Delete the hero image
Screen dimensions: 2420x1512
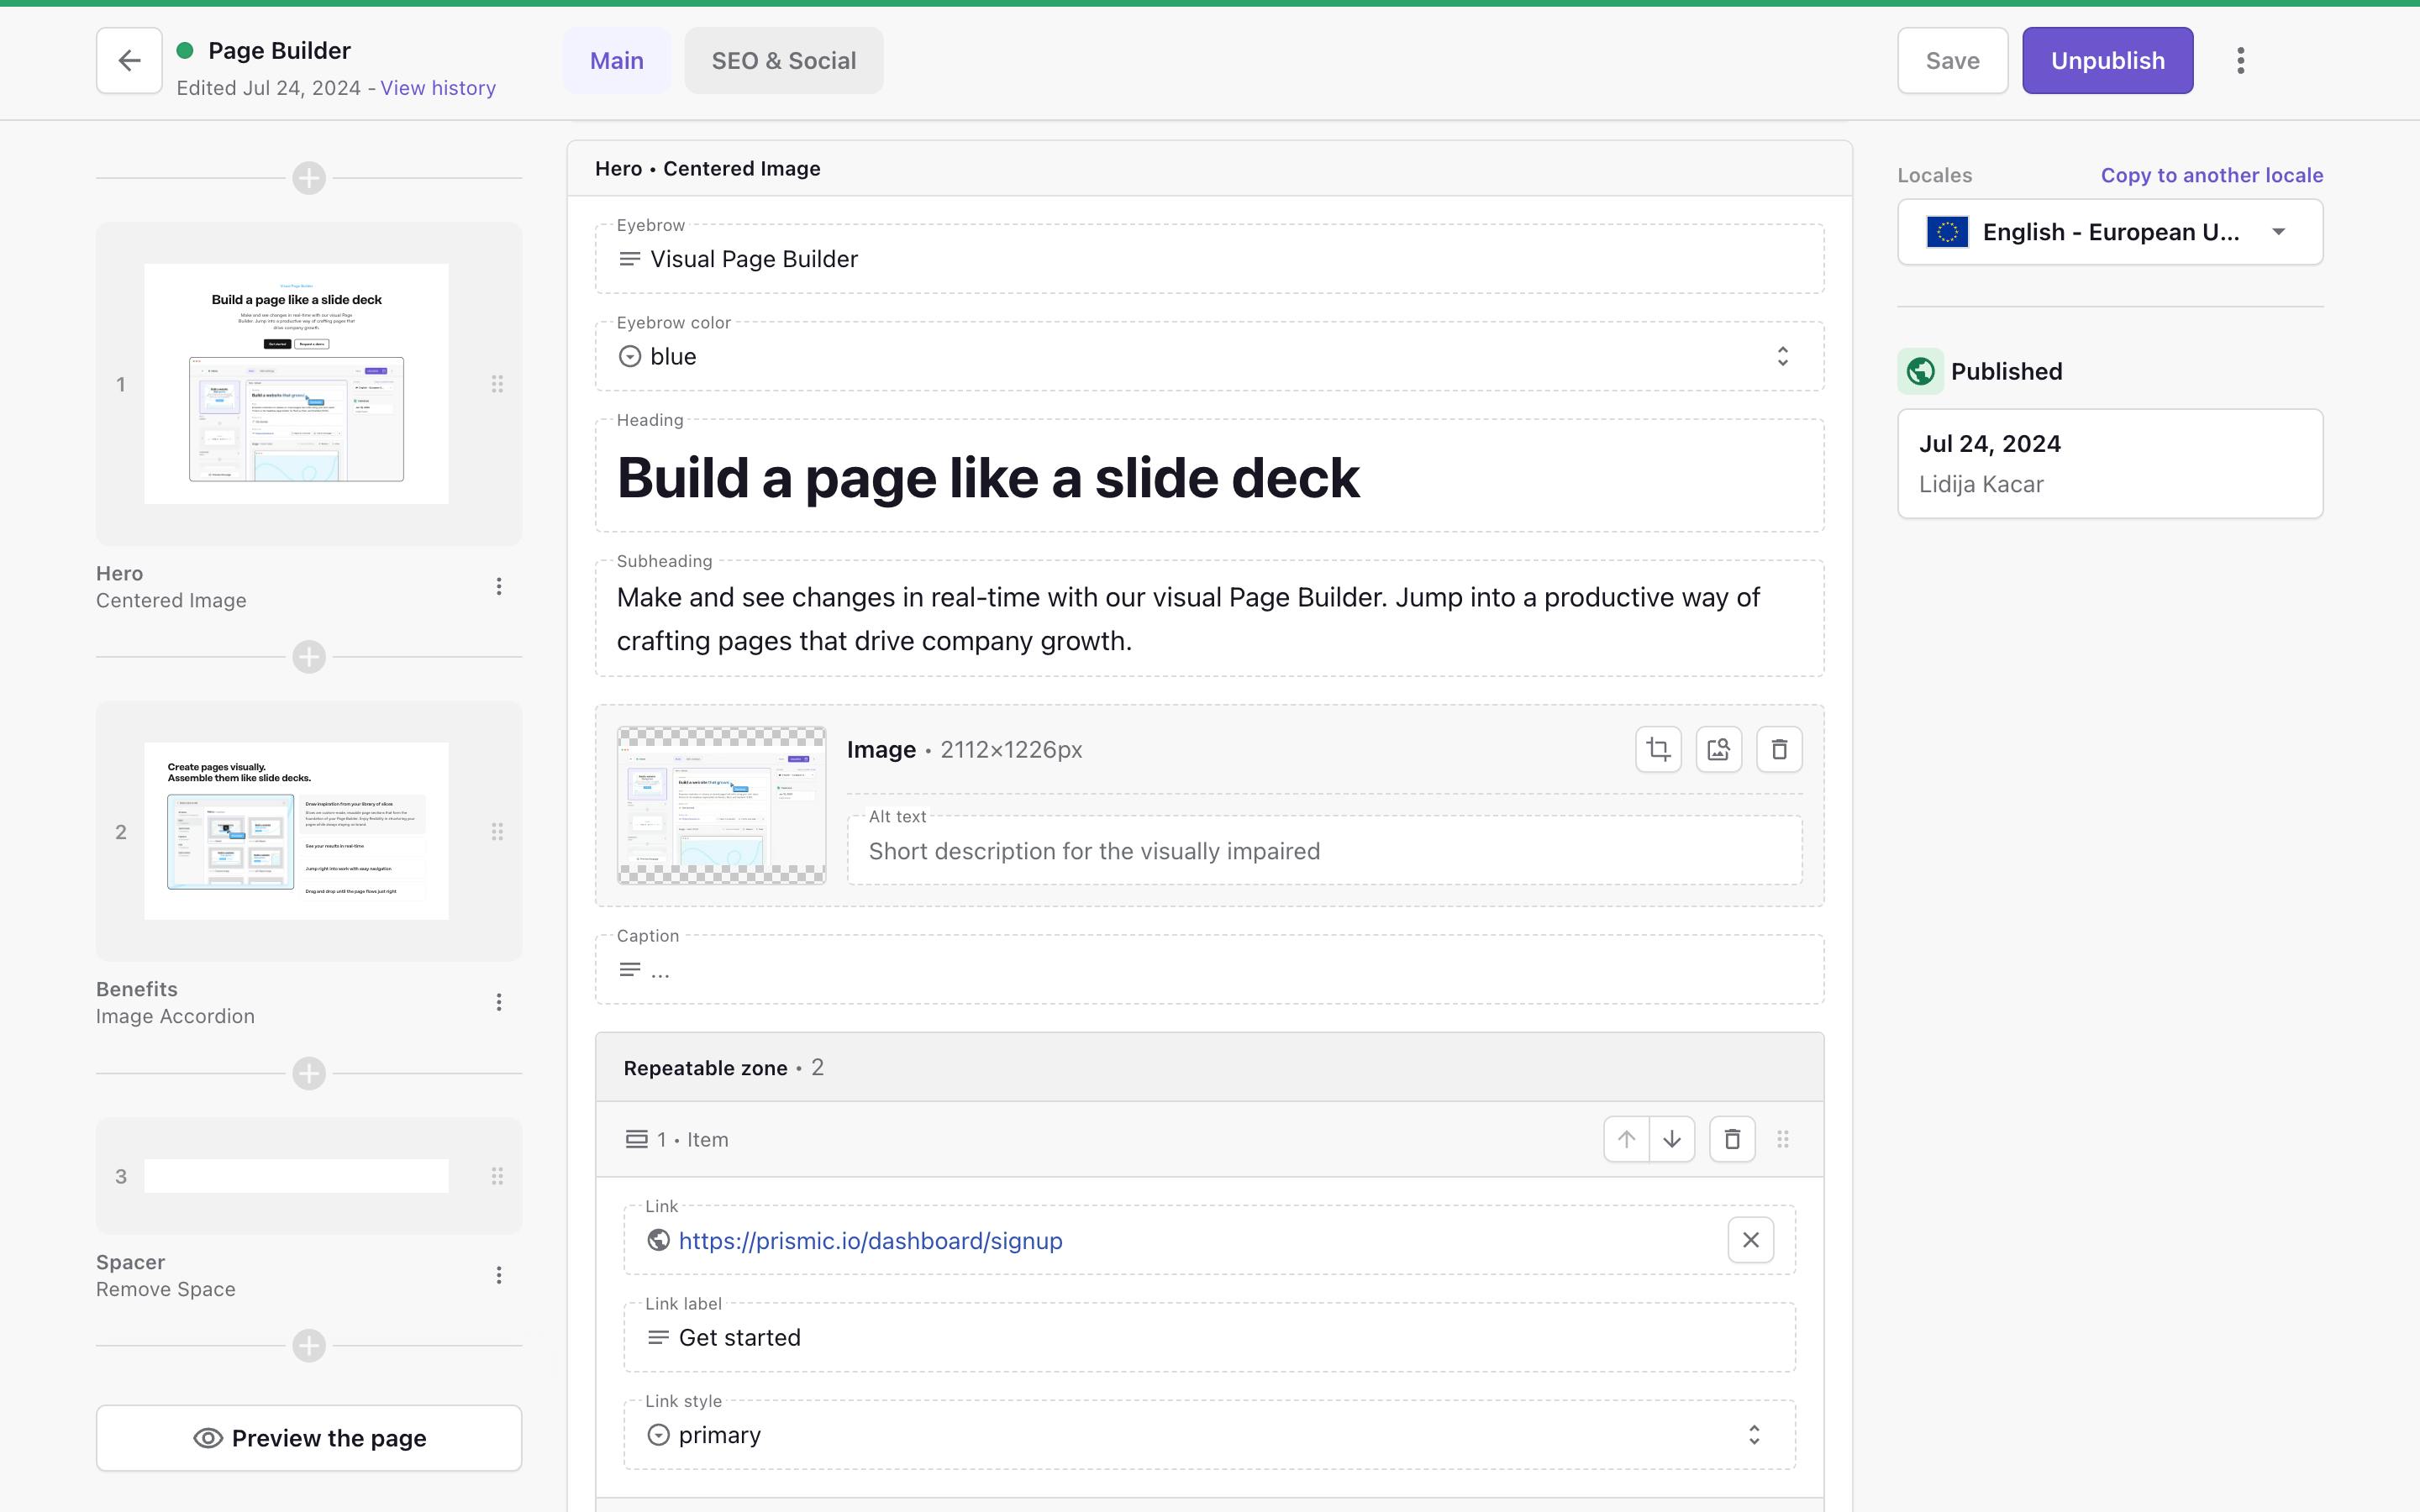tap(1778, 749)
